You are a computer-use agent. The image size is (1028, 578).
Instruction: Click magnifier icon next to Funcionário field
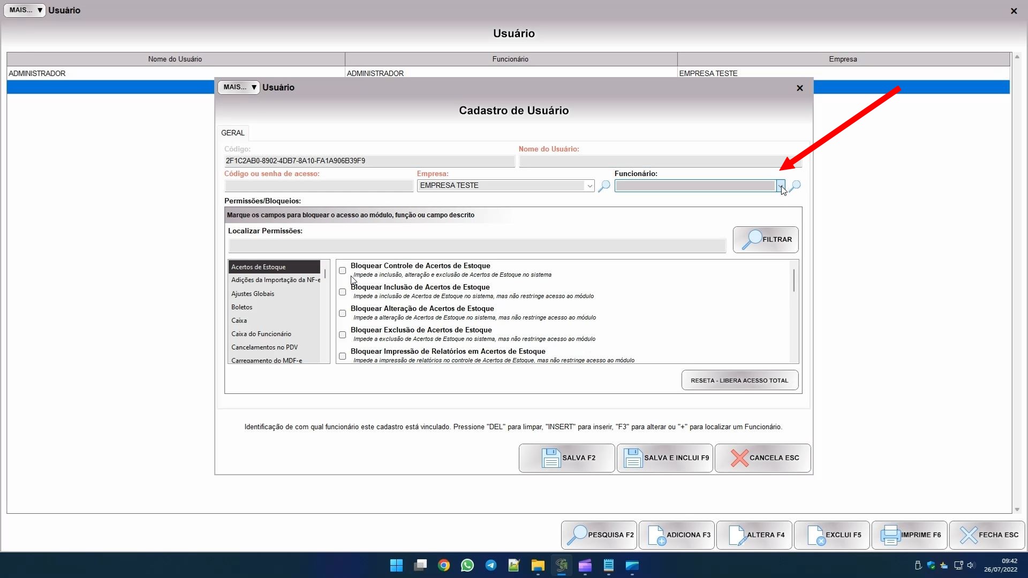click(795, 186)
